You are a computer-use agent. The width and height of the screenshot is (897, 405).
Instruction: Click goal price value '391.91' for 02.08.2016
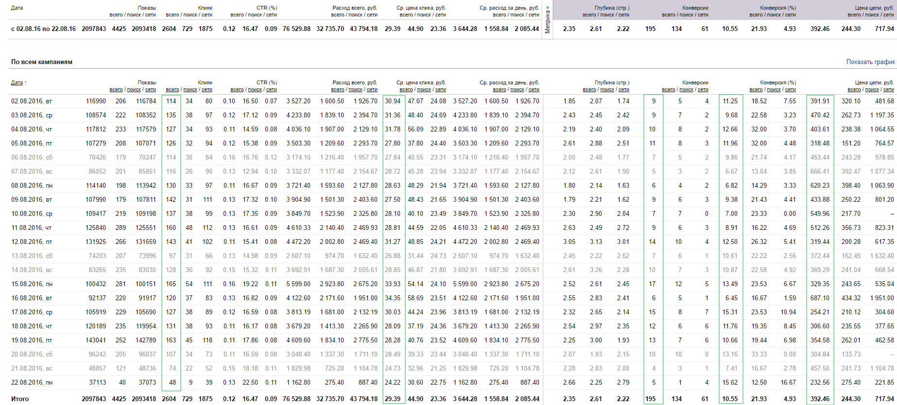coord(820,101)
